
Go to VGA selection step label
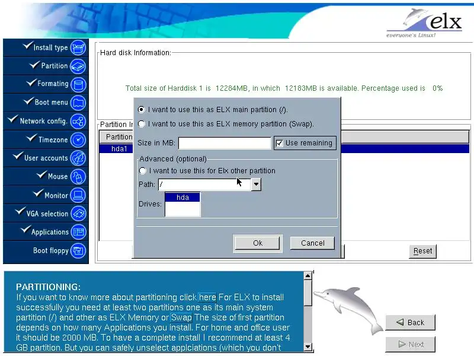[47, 214]
